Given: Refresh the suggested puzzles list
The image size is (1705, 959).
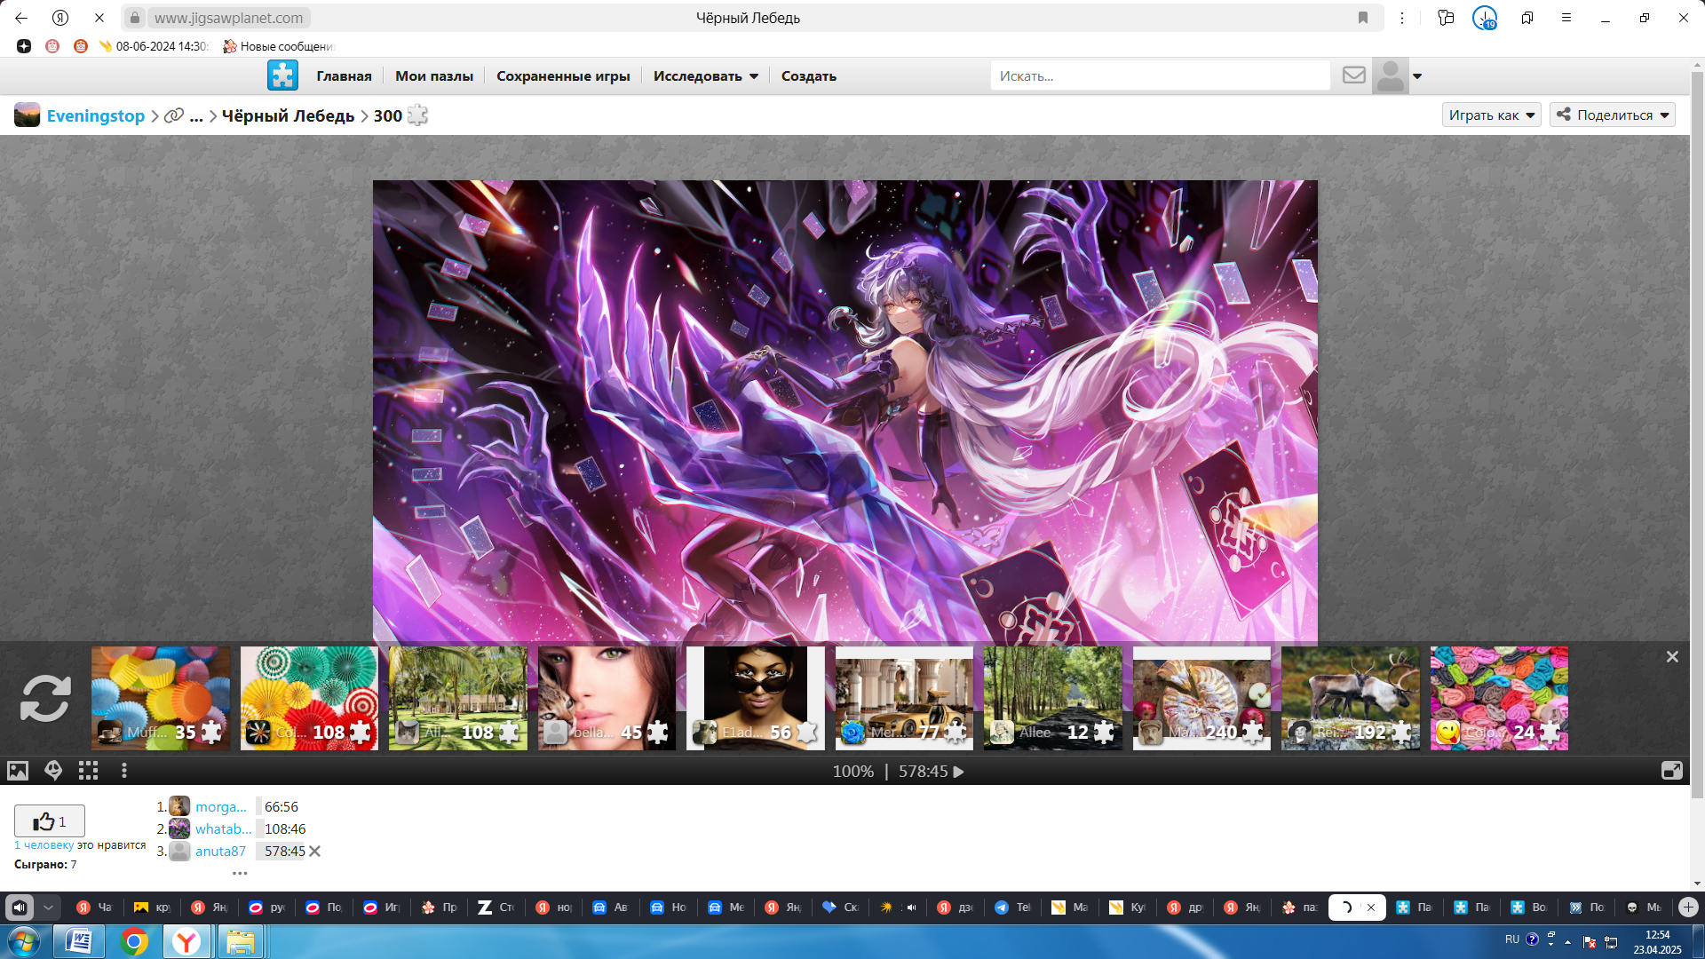Looking at the screenshot, I should 45,698.
